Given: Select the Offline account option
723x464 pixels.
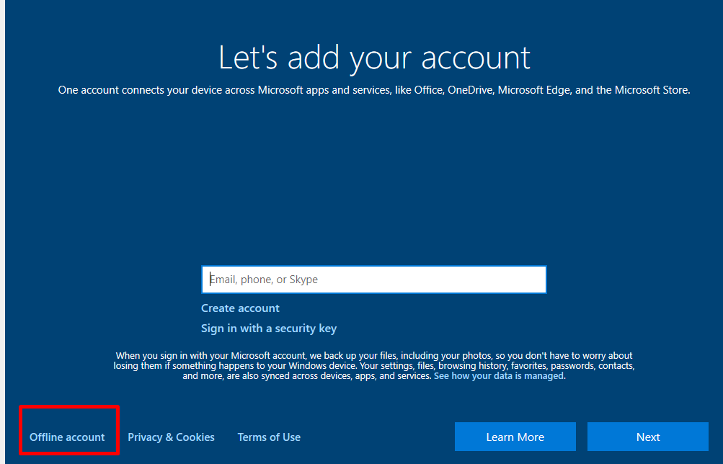Looking at the screenshot, I should [67, 437].
